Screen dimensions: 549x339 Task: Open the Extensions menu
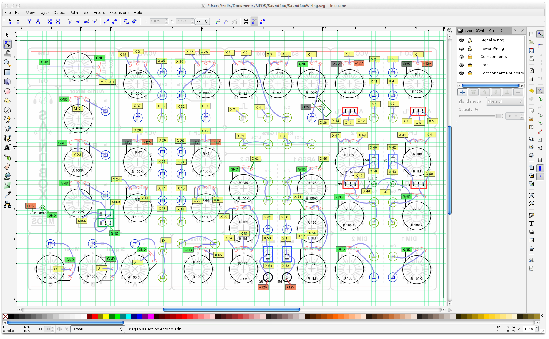[x=119, y=13]
